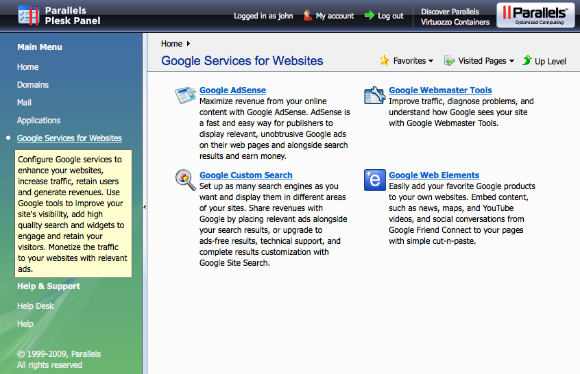The width and height of the screenshot is (580, 374).
Task: Open the Favorites dropdown
Action: tap(413, 60)
